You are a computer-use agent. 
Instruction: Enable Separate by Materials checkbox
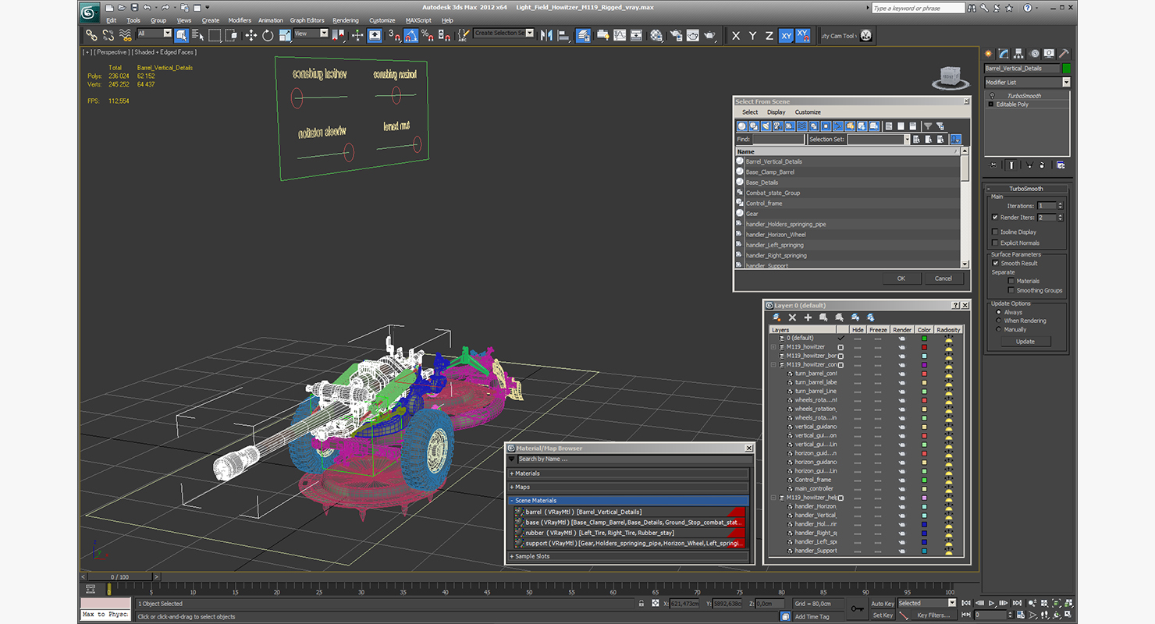(x=1011, y=281)
